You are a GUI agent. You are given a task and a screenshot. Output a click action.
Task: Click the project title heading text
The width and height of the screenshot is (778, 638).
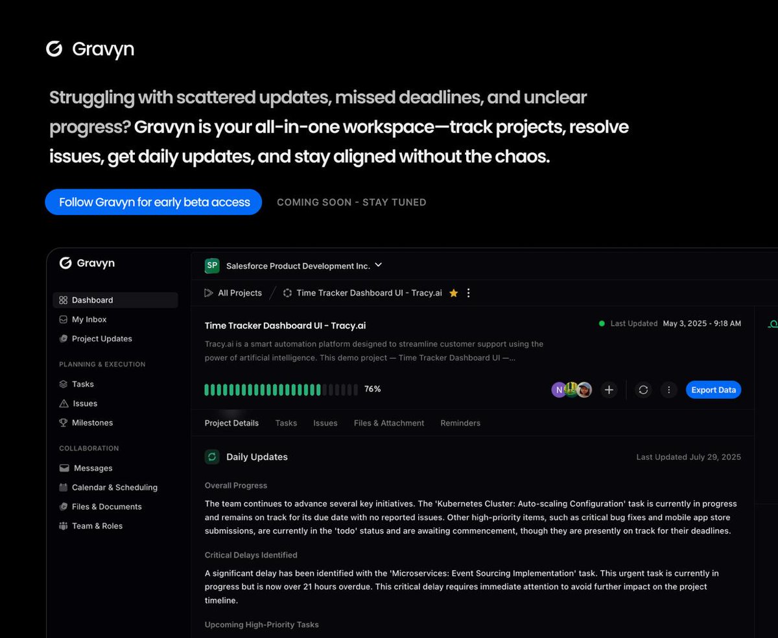285,325
